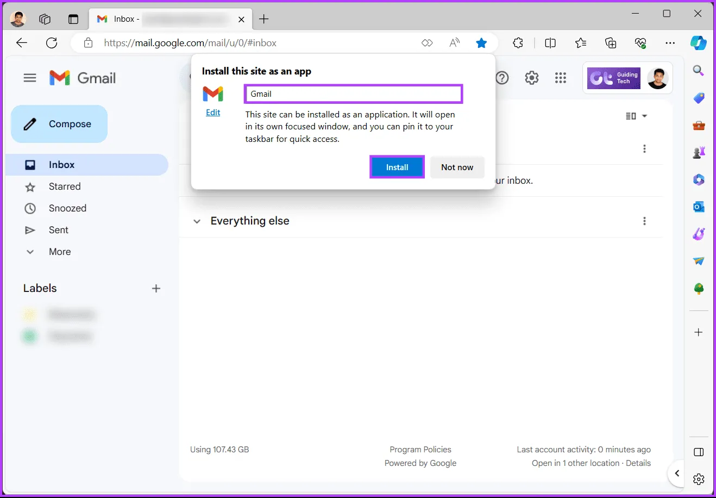
Task: Select the Starred folder
Action: click(x=65, y=186)
